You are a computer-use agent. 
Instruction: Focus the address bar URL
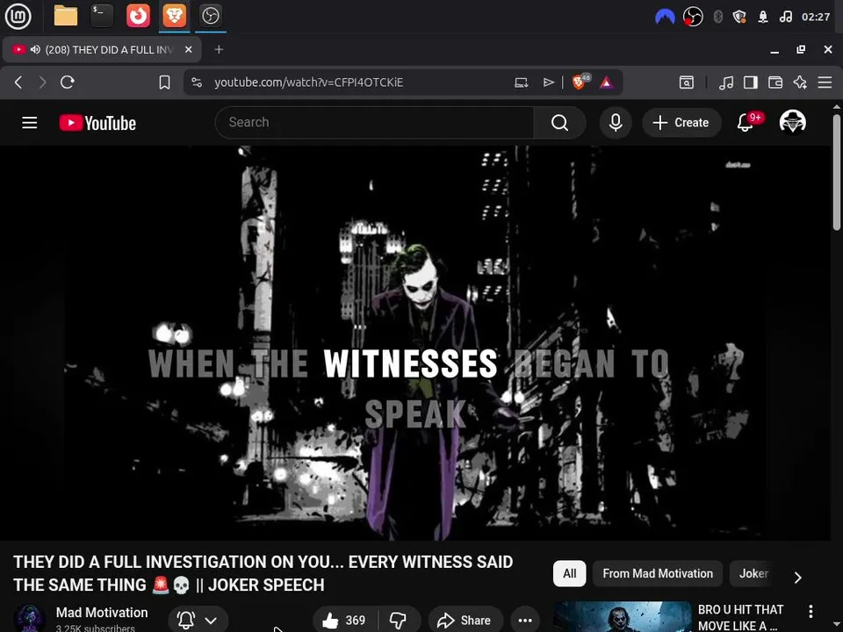coord(308,83)
